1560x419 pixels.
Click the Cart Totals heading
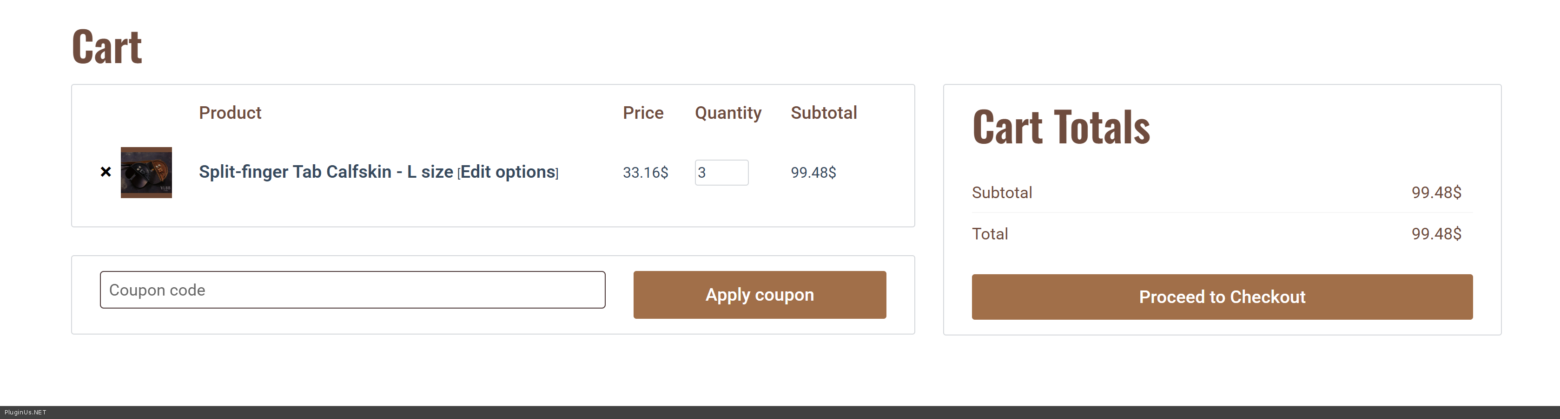point(1060,128)
